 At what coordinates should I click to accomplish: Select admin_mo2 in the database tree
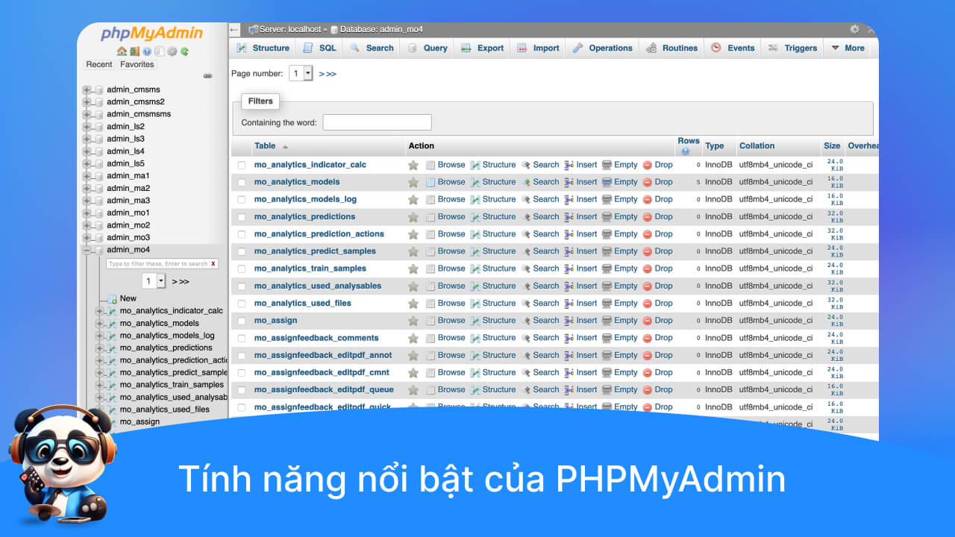point(128,225)
